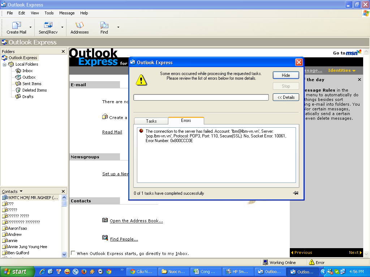Viewport: 370px width, 277px height.
Task: Select the annie contact
Action: pos(10,241)
